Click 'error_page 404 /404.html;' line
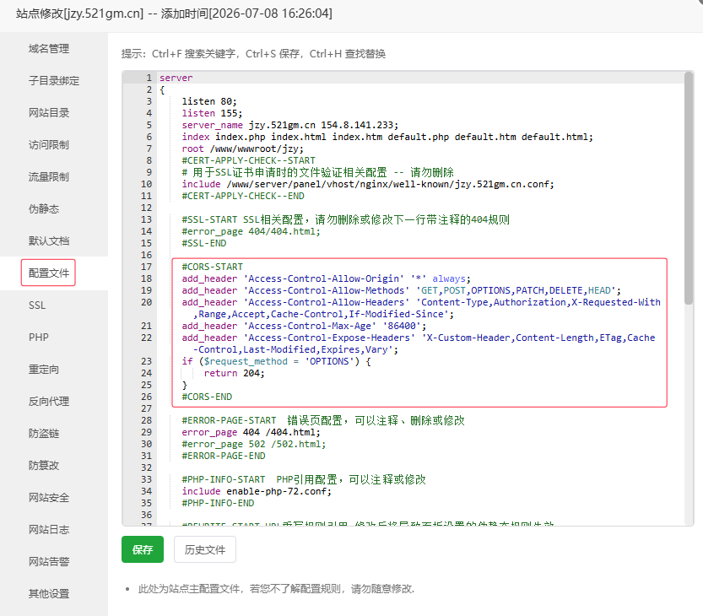The width and height of the screenshot is (703, 616). coord(251,432)
